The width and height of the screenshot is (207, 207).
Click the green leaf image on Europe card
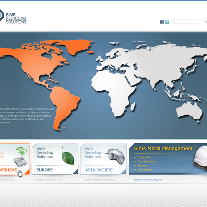click(68, 156)
